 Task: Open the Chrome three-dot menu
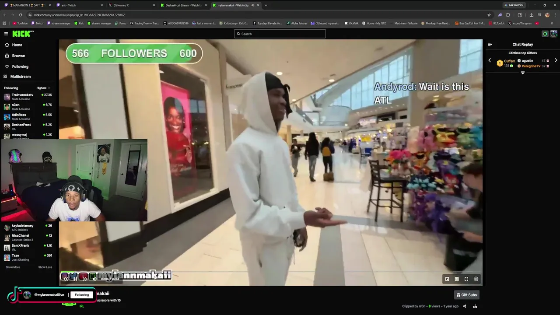click(x=555, y=15)
